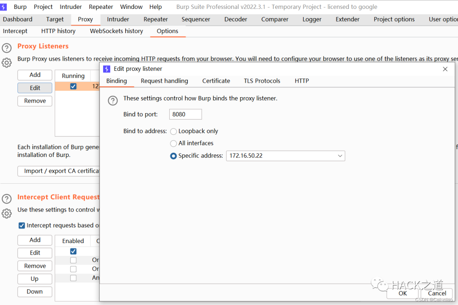The image size is (458, 305).
Task: Open the Intercept sub-tab
Action: 15,31
